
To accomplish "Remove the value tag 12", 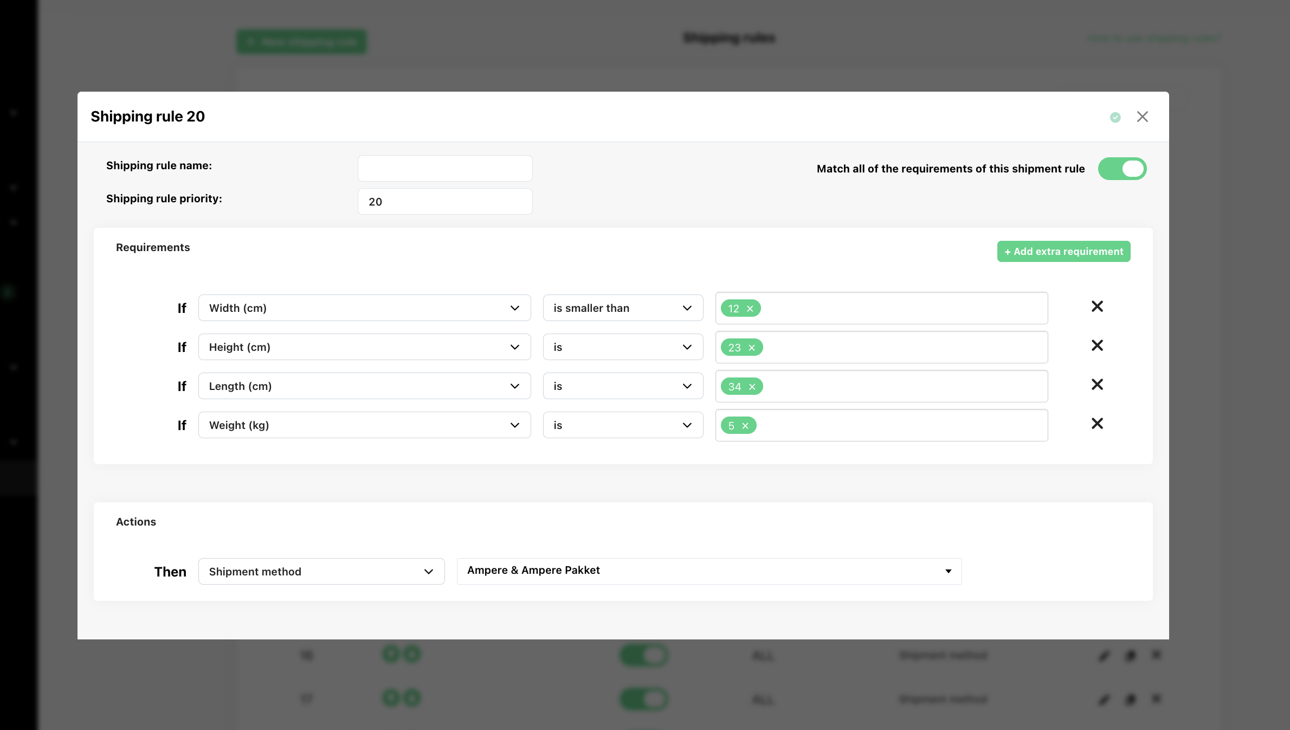I will point(750,309).
